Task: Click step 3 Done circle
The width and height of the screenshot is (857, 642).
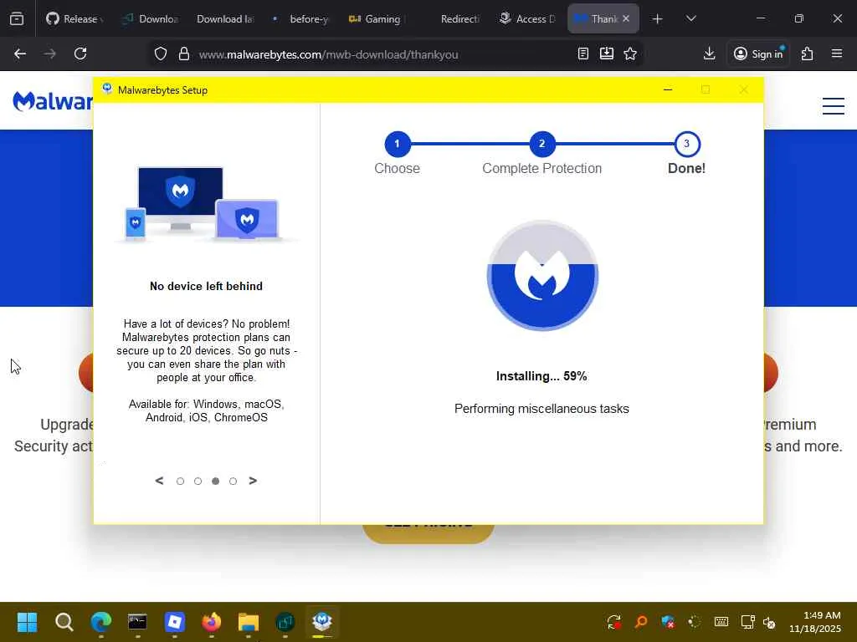Action: click(687, 144)
